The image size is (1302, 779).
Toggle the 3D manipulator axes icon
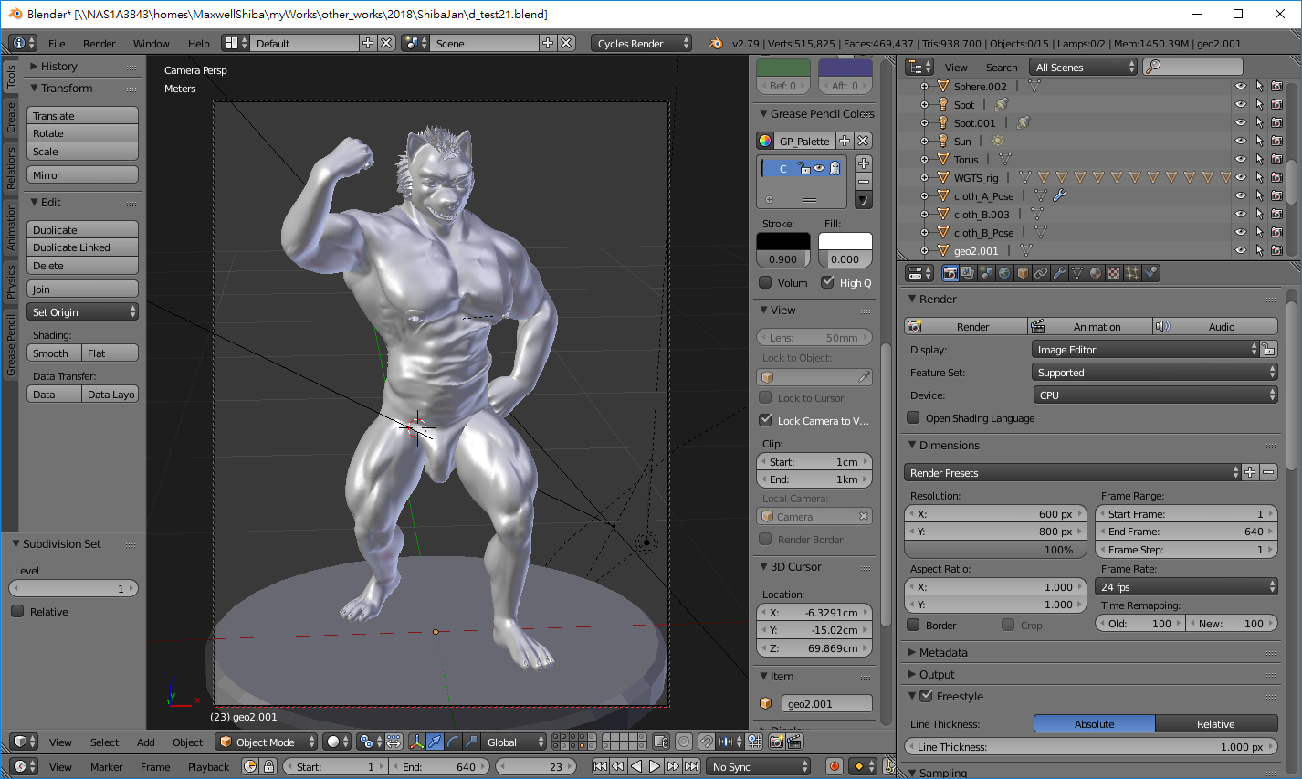[416, 742]
